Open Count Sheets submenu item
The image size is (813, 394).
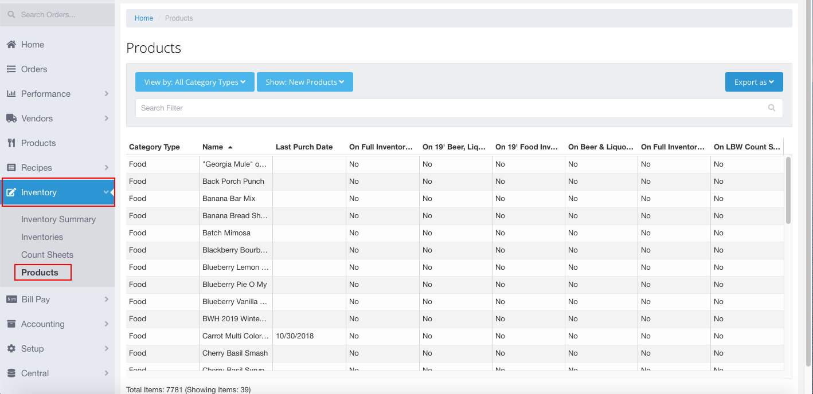[x=47, y=255]
